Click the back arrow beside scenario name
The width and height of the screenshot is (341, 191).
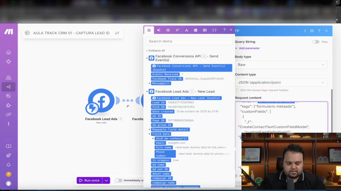(x=27, y=33)
